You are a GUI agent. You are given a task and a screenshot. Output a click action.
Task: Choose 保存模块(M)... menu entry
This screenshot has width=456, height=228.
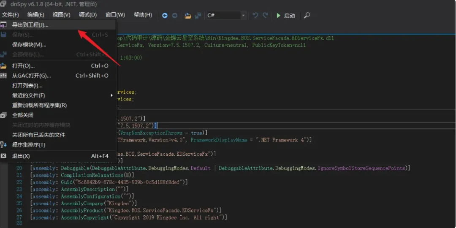point(58,44)
